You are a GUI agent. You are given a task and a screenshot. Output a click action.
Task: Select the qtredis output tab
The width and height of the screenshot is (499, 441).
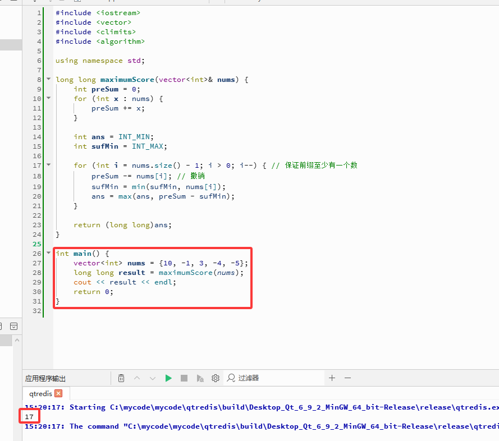point(40,394)
